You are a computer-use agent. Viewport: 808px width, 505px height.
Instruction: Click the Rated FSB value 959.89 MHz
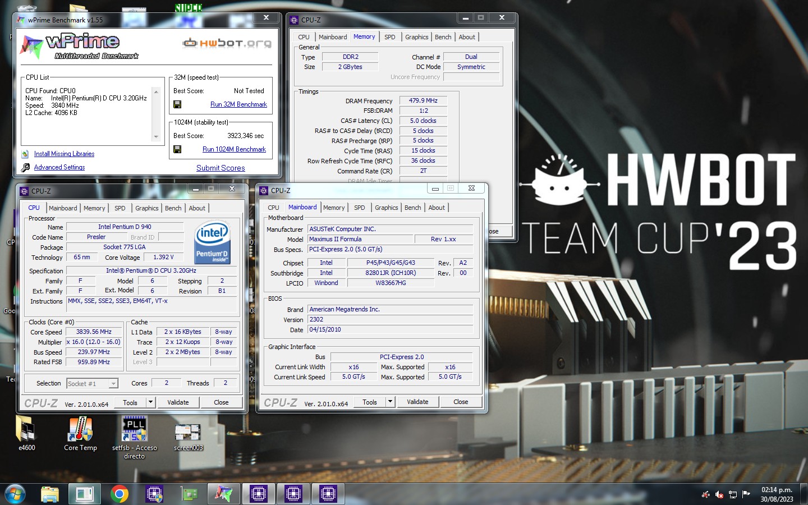(94, 362)
